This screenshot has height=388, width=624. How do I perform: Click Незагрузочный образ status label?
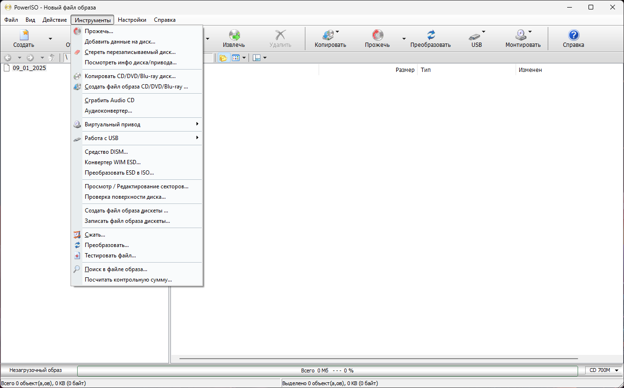[x=36, y=370]
